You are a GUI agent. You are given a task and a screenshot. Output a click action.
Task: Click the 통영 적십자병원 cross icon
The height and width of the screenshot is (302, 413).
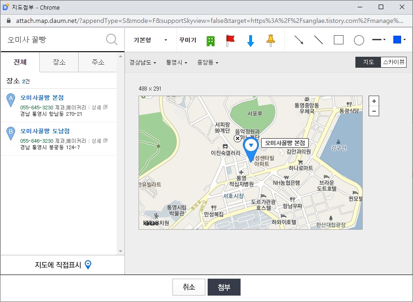(x=241, y=173)
